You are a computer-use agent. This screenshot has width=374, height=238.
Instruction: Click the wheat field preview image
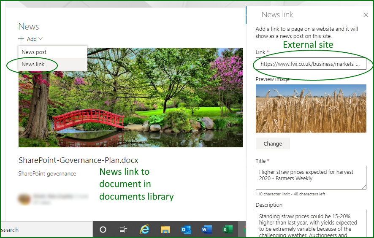tap(311, 108)
